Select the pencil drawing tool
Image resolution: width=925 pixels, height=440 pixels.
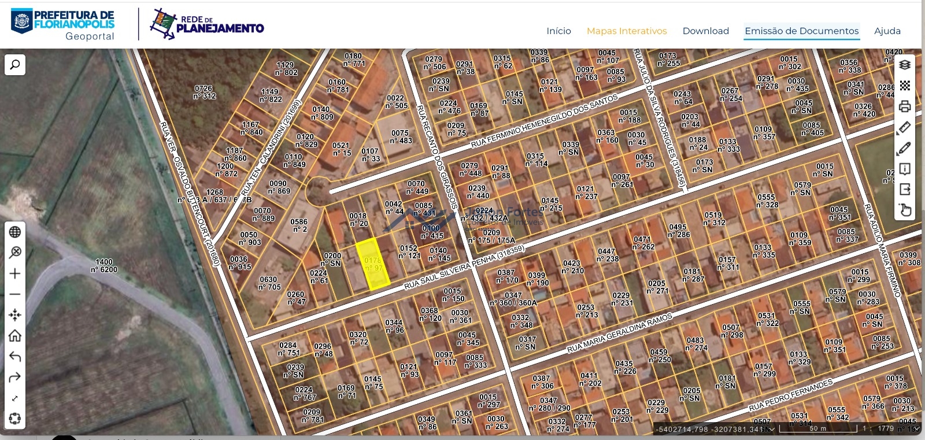pos(904,148)
